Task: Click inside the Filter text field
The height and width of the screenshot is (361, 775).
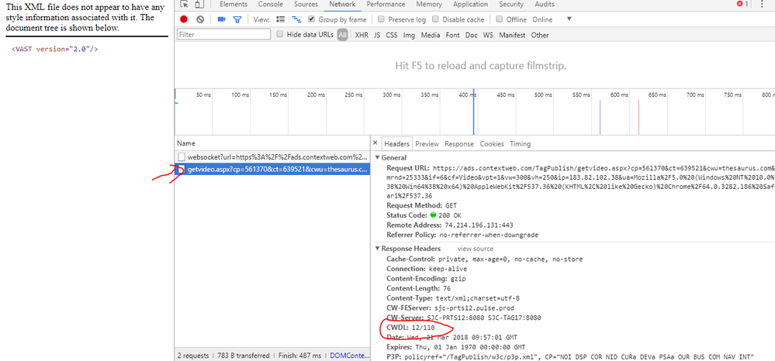Action: 224,35
